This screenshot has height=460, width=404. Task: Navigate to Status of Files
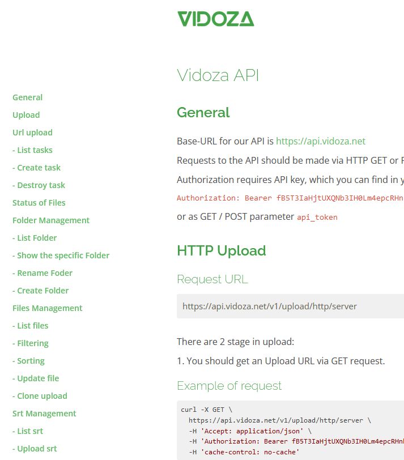(39, 203)
